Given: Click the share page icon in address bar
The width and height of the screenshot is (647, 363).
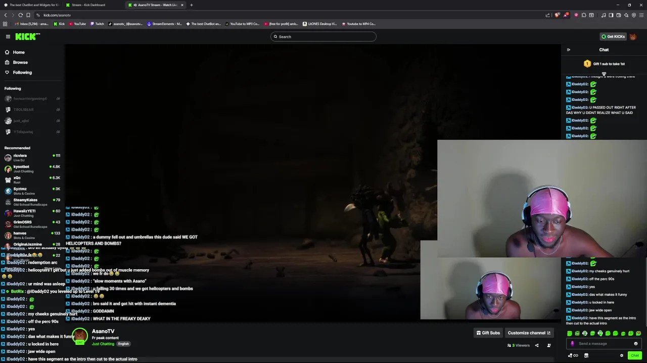Looking at the screenshot, I should pos(547,15).
